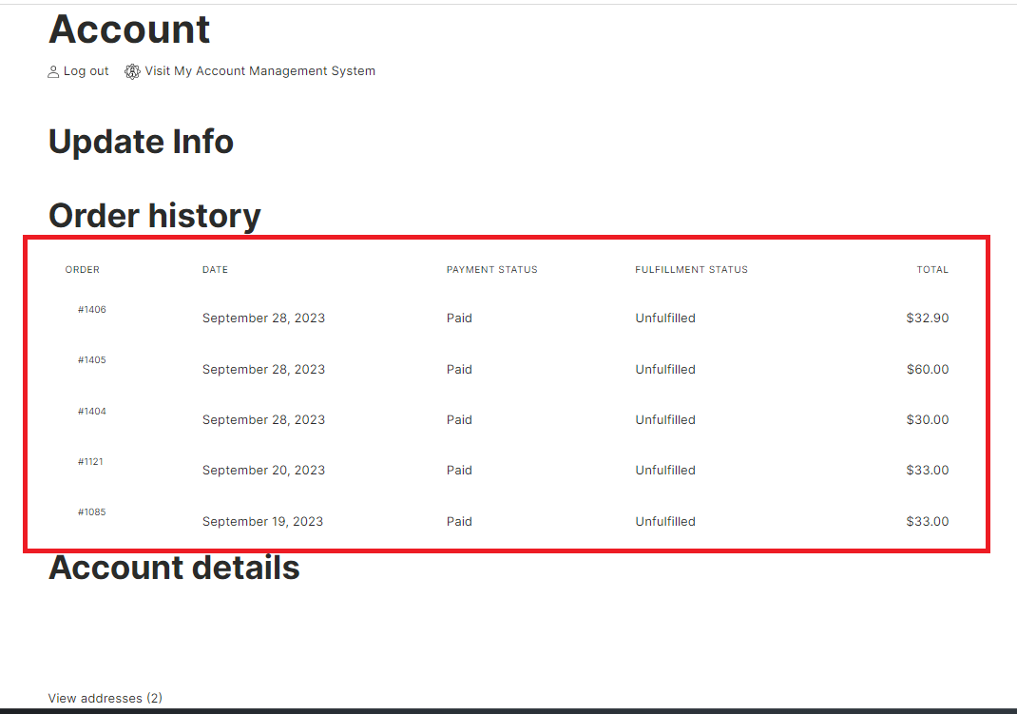Viewport: 1017px width, 714px height.
Task: View addresses for this account
Action: point(105,698)
